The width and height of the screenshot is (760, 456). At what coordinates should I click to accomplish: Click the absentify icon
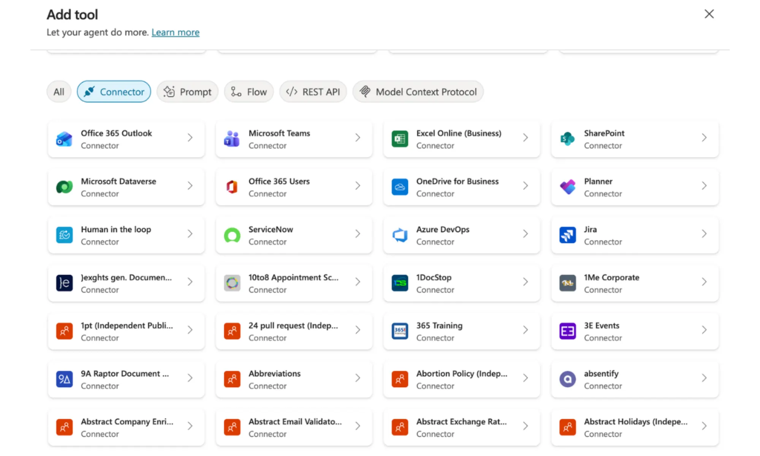(567, 379)
